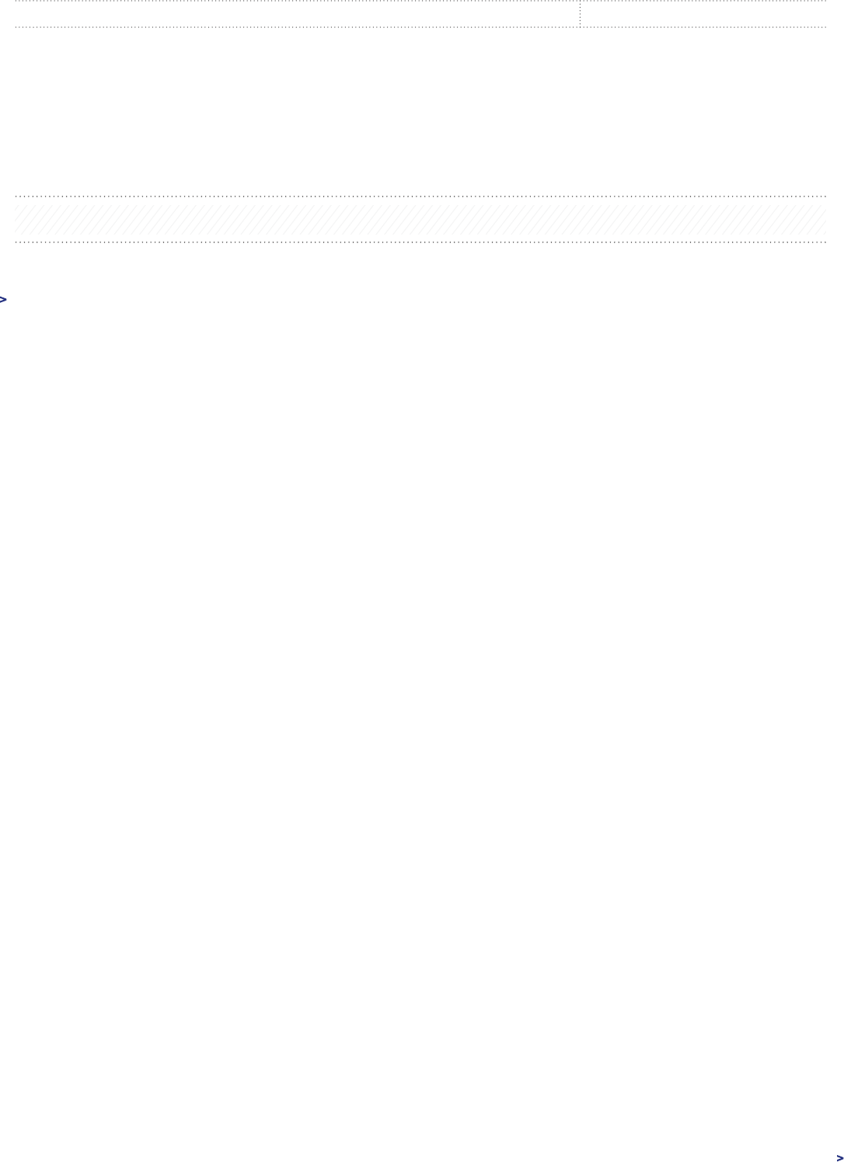Click the center of the hatched striped band
Viewport: 844px width, 1162px height.
tap(420, 220)
